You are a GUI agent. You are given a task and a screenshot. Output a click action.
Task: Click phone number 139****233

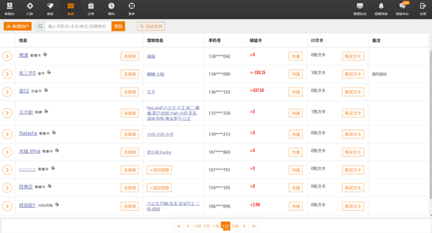pyautogui.click(x=219, y=134)
